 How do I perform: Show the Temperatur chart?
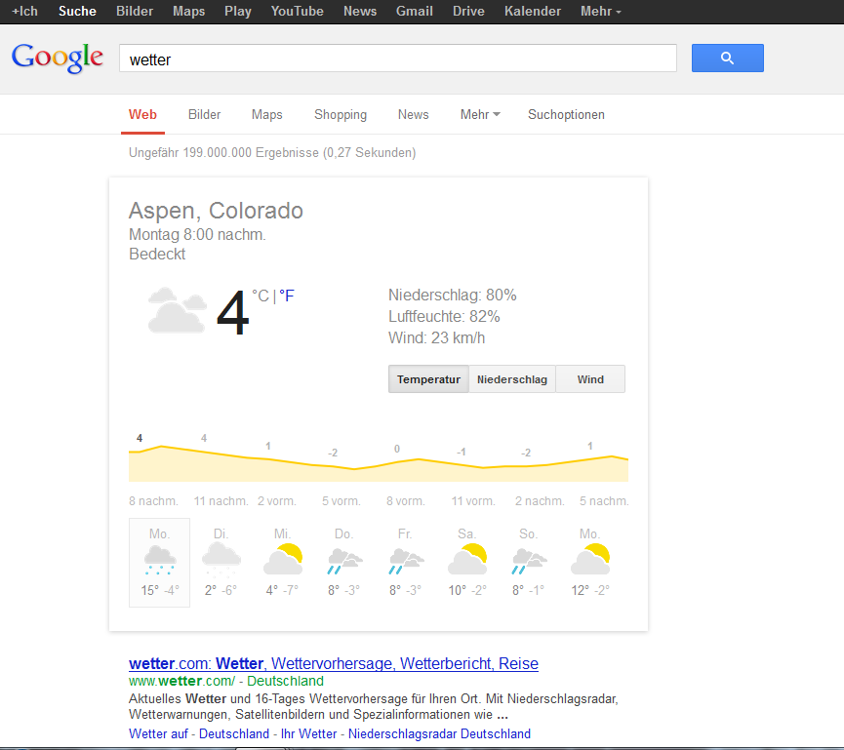tap(428, 379)
